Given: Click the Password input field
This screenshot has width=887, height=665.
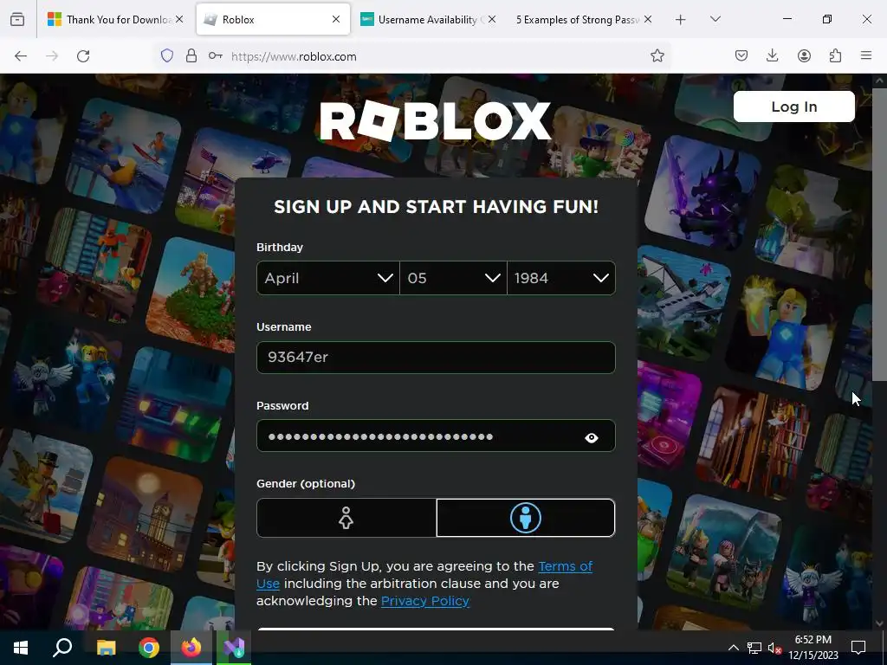Looking at the screenshot, I should click(436, 436).
